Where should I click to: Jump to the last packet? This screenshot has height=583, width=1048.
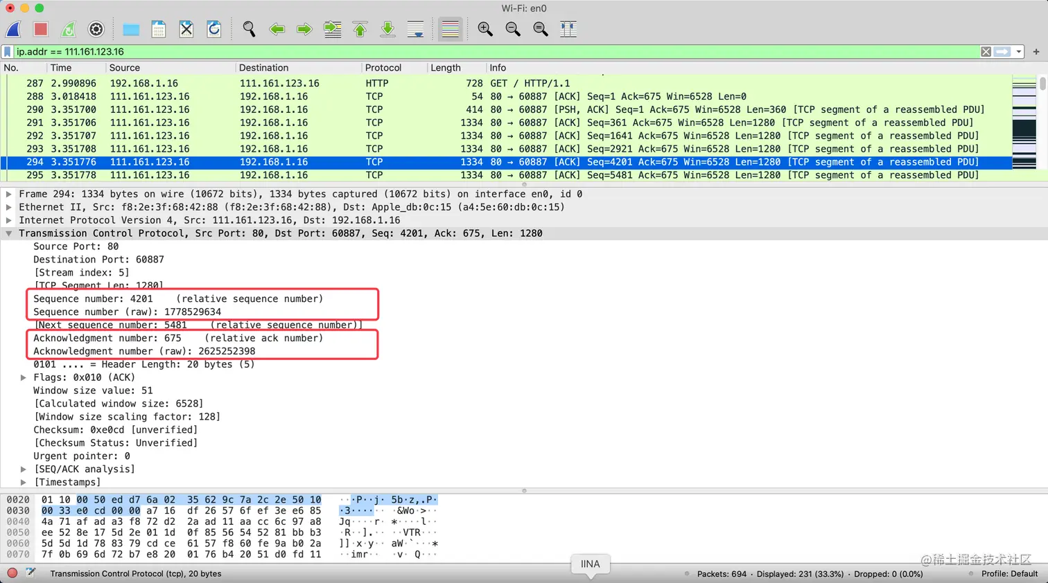coord(388,29)
